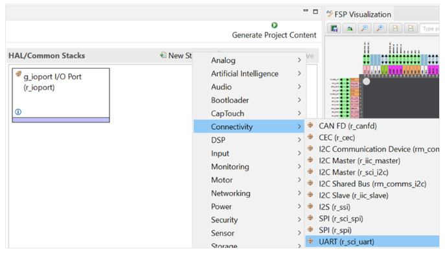Click the zoom in magnifier icon

(380, 28)
